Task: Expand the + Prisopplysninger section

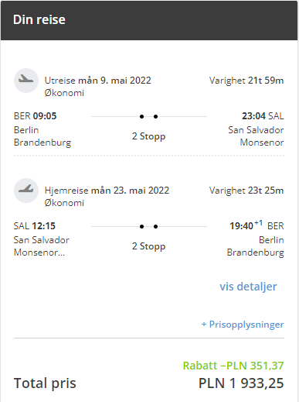Action: click(x=243, y=324)
